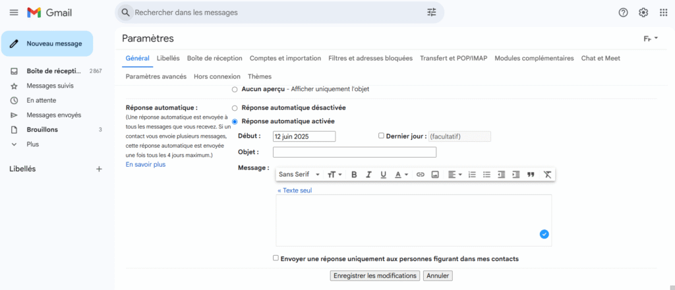Click 'Enregistrer les modifications' button

click(374, 275)
